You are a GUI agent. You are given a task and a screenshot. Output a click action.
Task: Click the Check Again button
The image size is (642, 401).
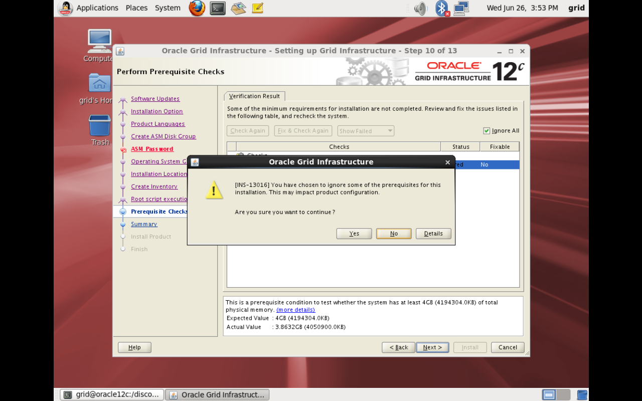click(248, 131)
